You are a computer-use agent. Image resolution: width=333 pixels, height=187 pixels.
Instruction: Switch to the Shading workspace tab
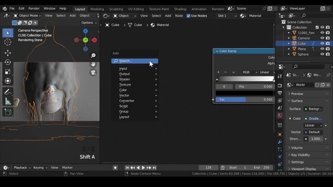tap(180, 9)
